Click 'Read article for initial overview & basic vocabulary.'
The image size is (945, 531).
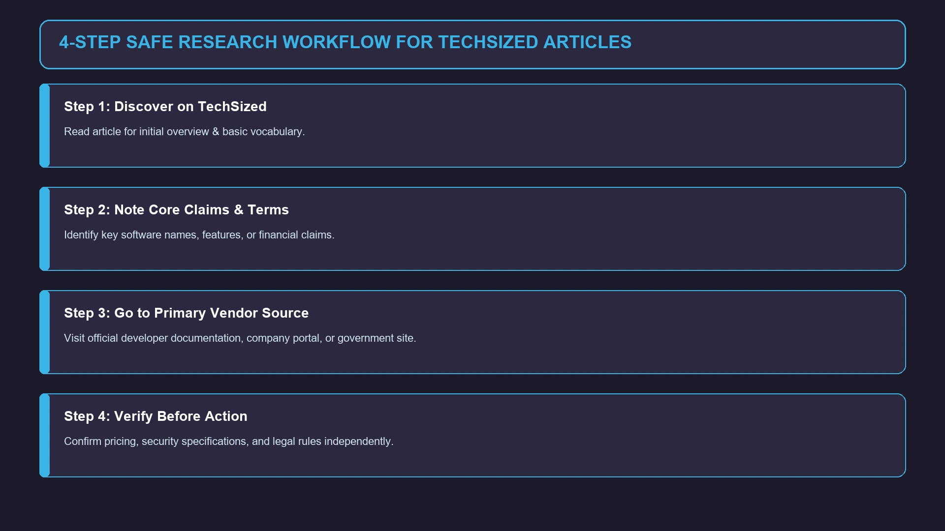185,132
